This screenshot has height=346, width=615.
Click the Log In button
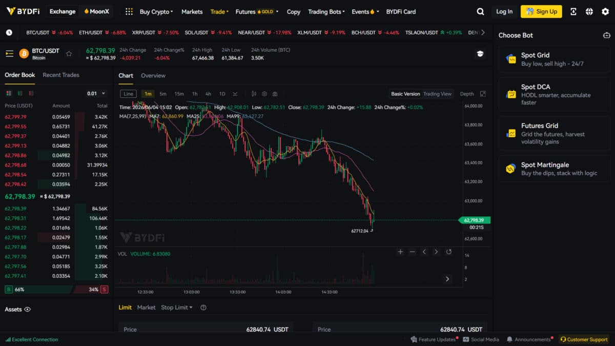[x=504, y=11]
